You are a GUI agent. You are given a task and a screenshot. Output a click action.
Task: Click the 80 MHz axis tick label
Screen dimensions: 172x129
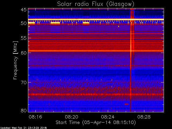[24, 110]
